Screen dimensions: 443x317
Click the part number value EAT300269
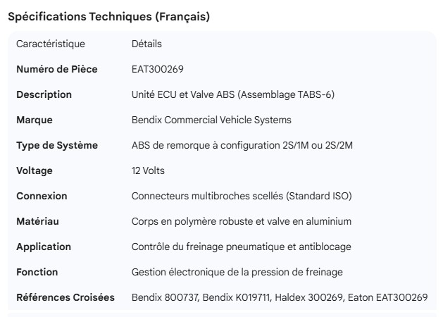coord(158,69)
